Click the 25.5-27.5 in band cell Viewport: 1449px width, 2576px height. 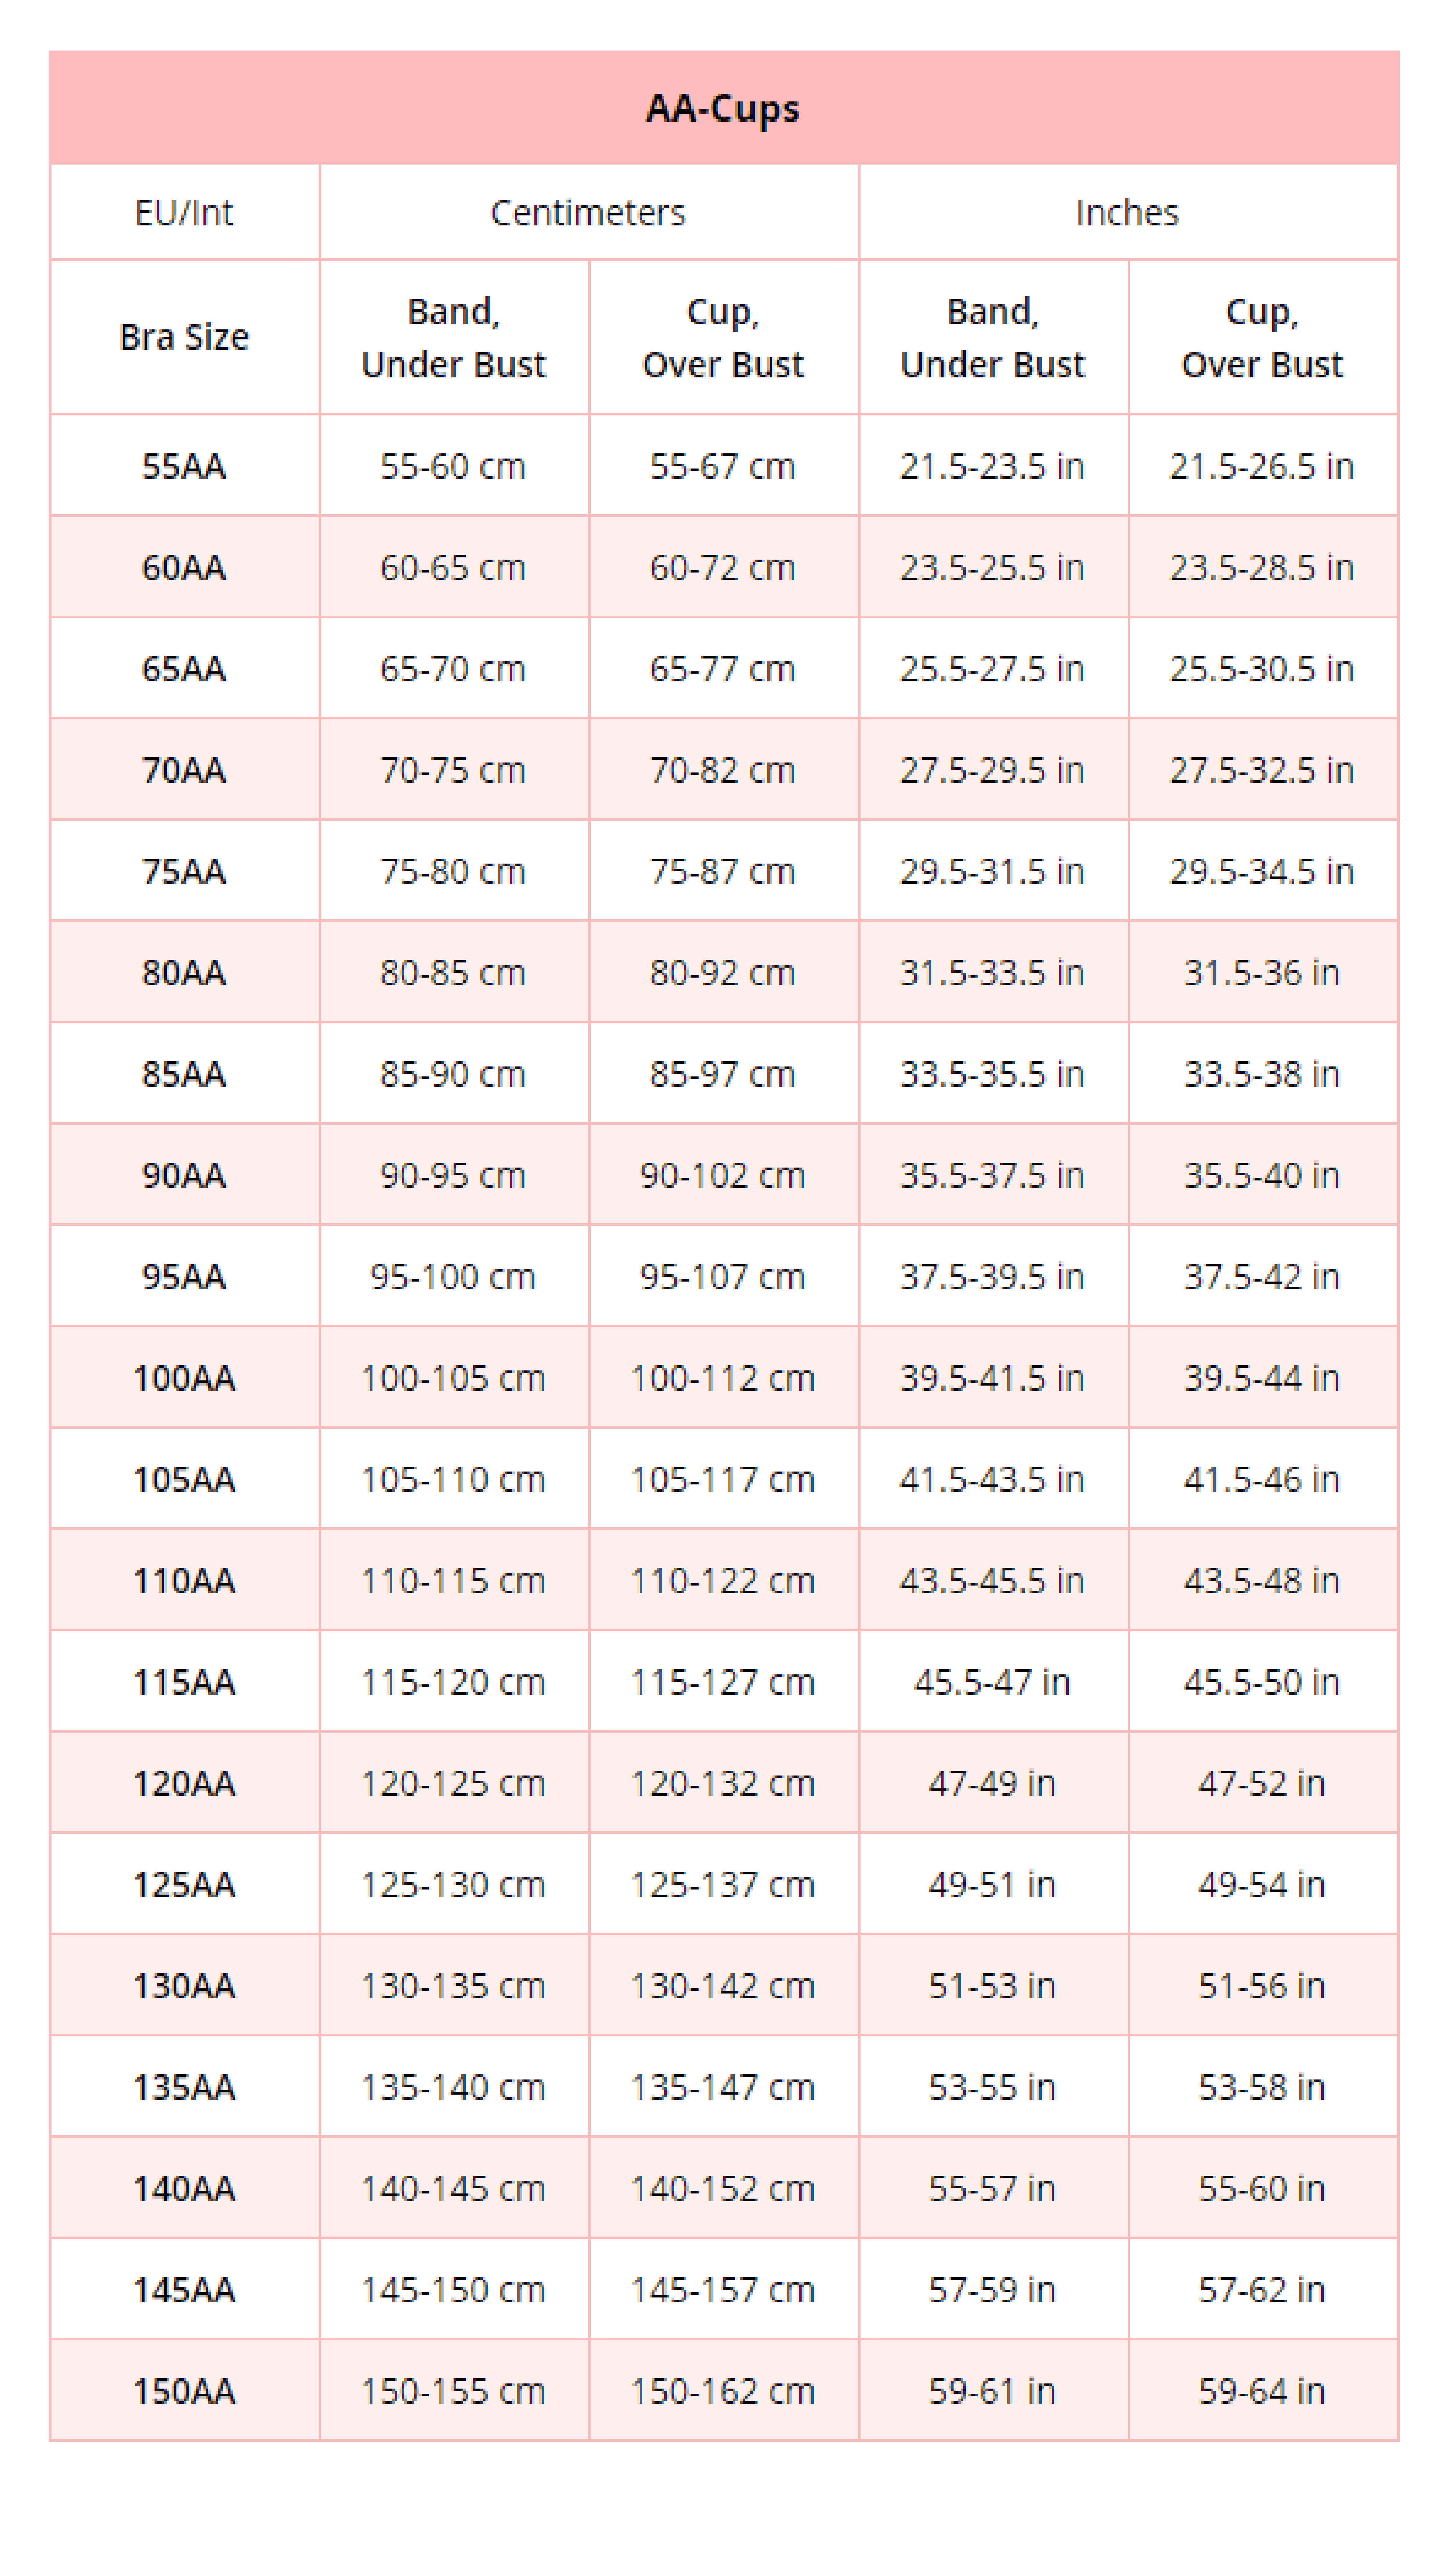coord(992,669)
